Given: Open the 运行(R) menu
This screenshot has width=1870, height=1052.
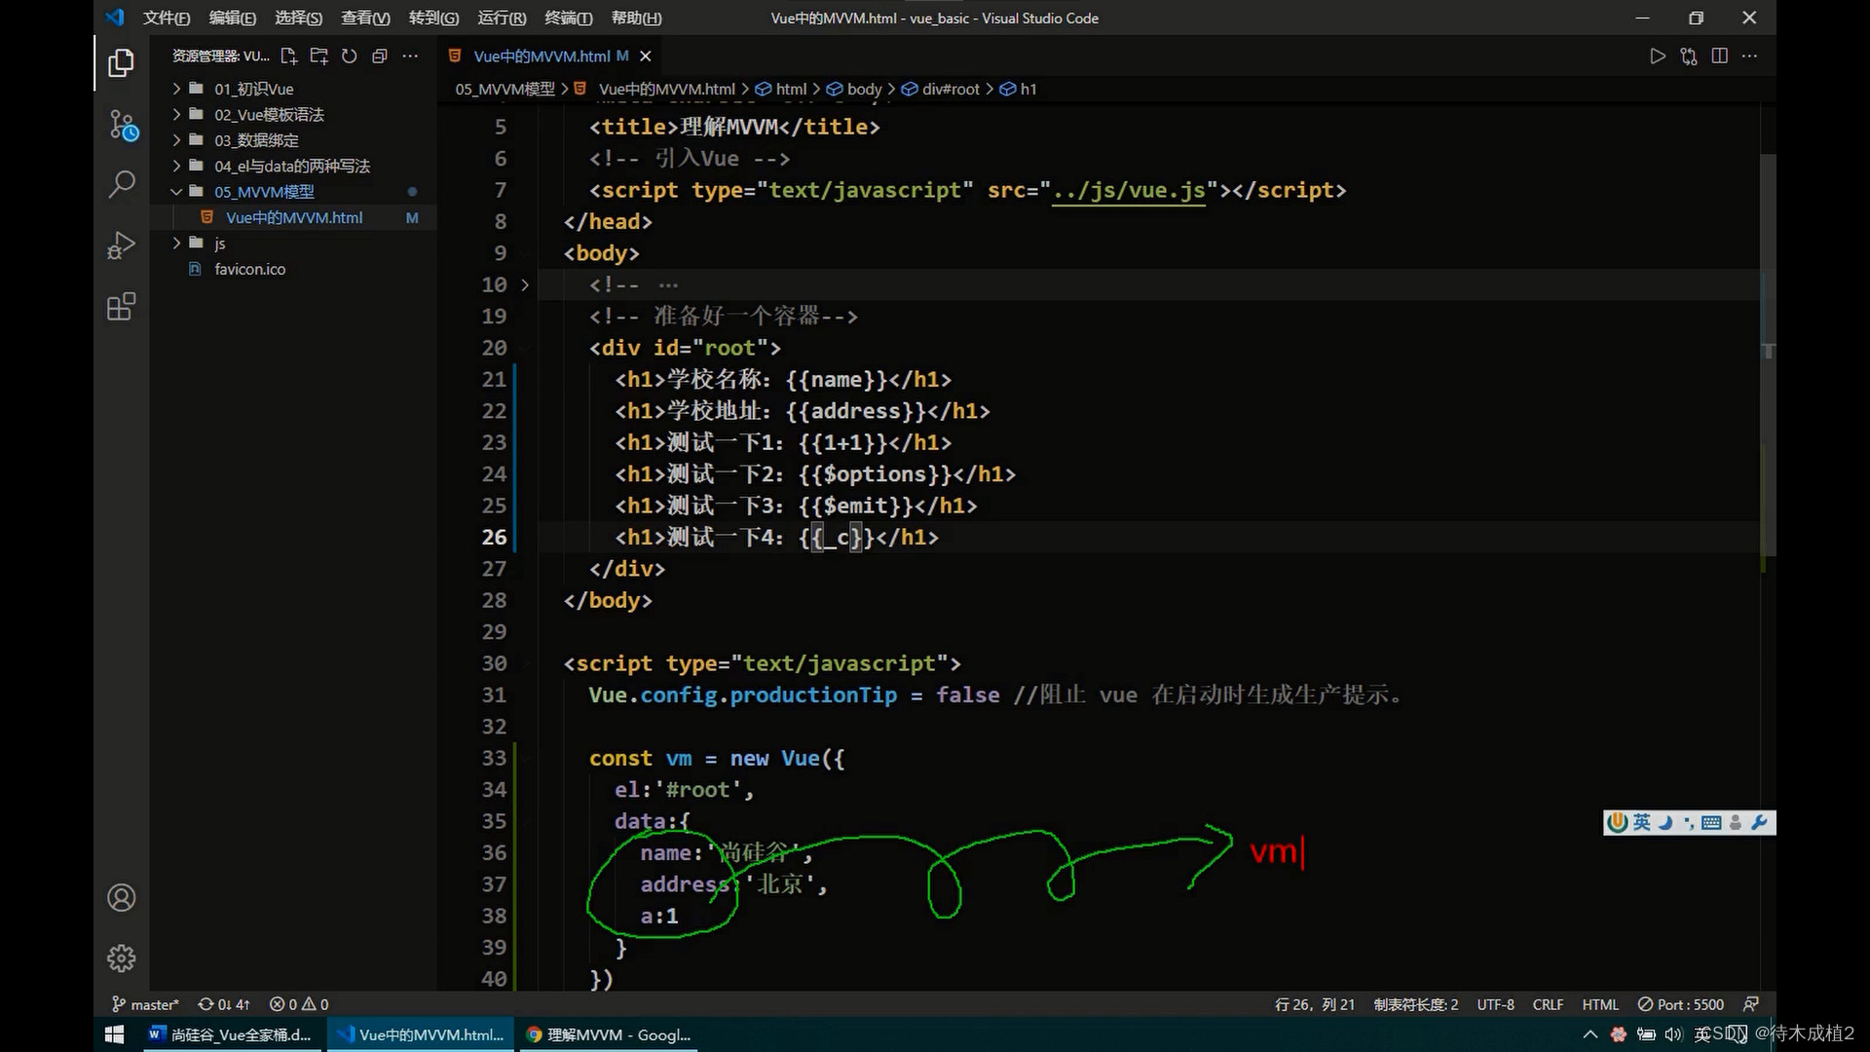Looking at the screenshot, I should [502, 18].
